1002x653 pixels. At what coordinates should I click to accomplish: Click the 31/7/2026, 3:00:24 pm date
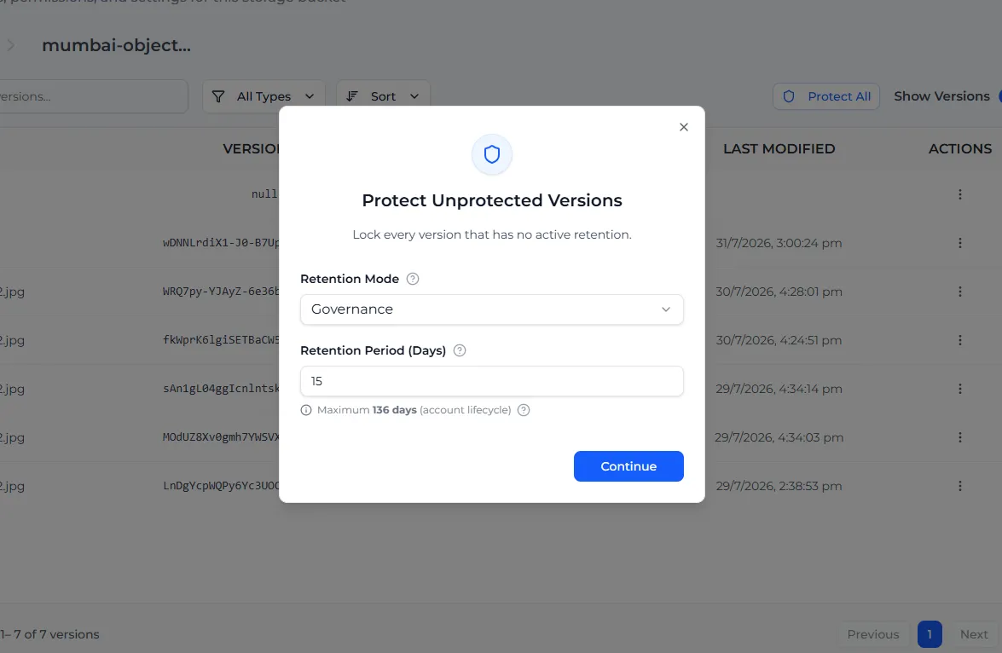(x=779, y=243)
